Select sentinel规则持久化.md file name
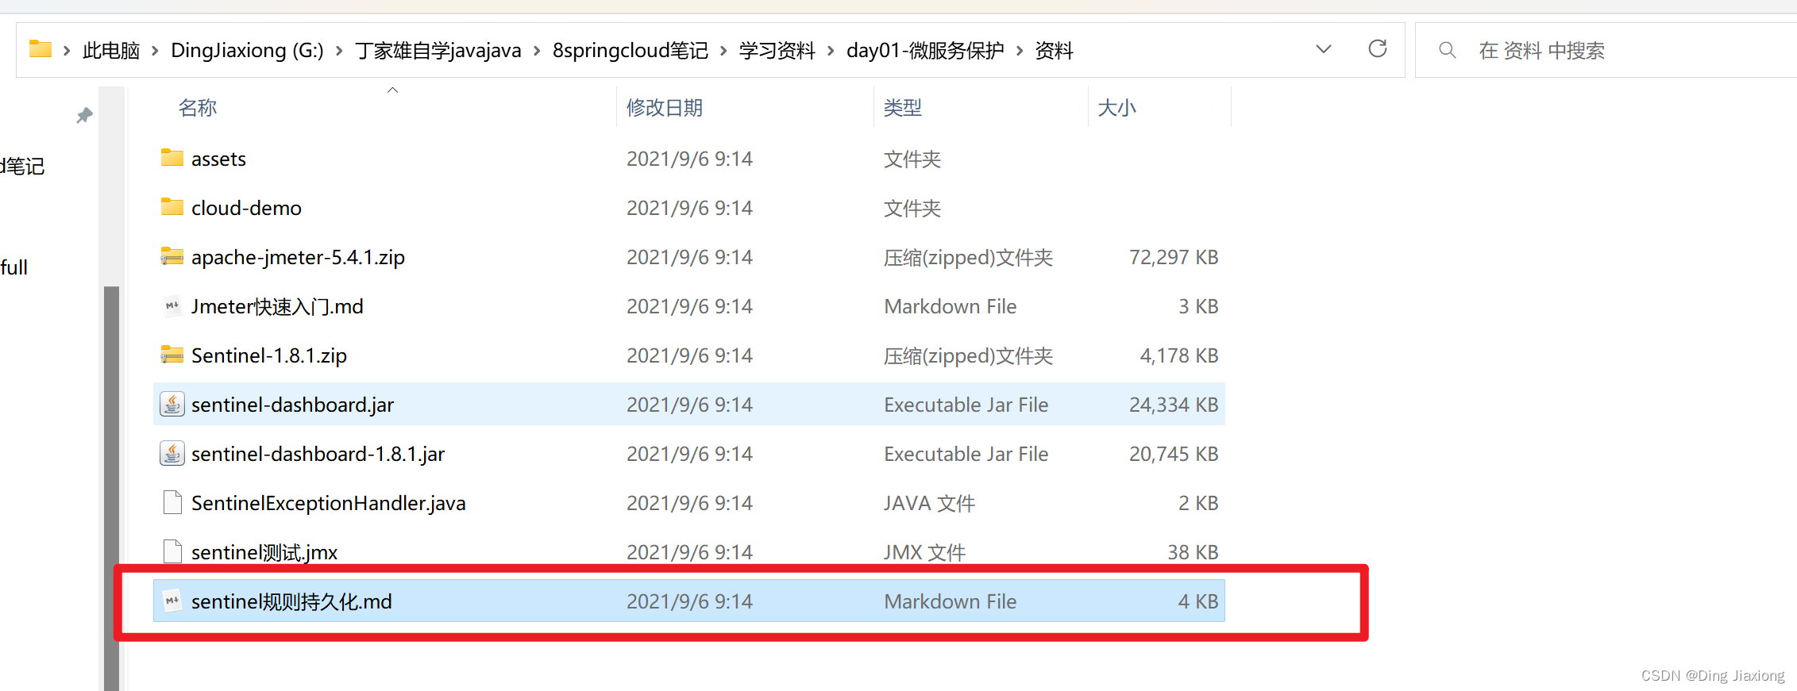The width and height of the screenshot is (1797, 691). [291, 601]
